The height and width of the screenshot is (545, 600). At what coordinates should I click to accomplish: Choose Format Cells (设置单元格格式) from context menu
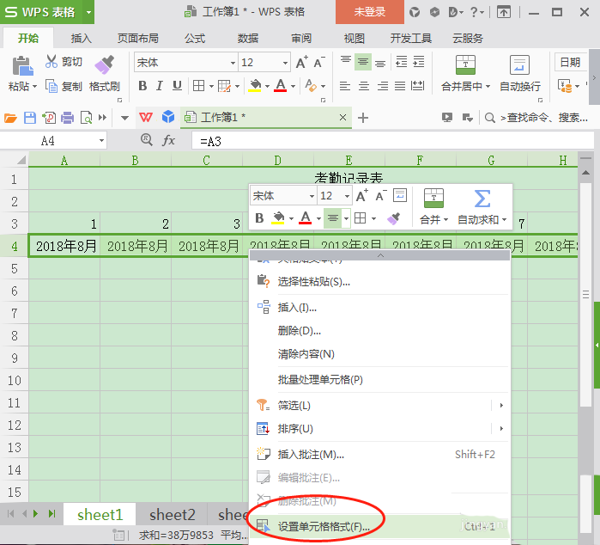click(324, 525)
